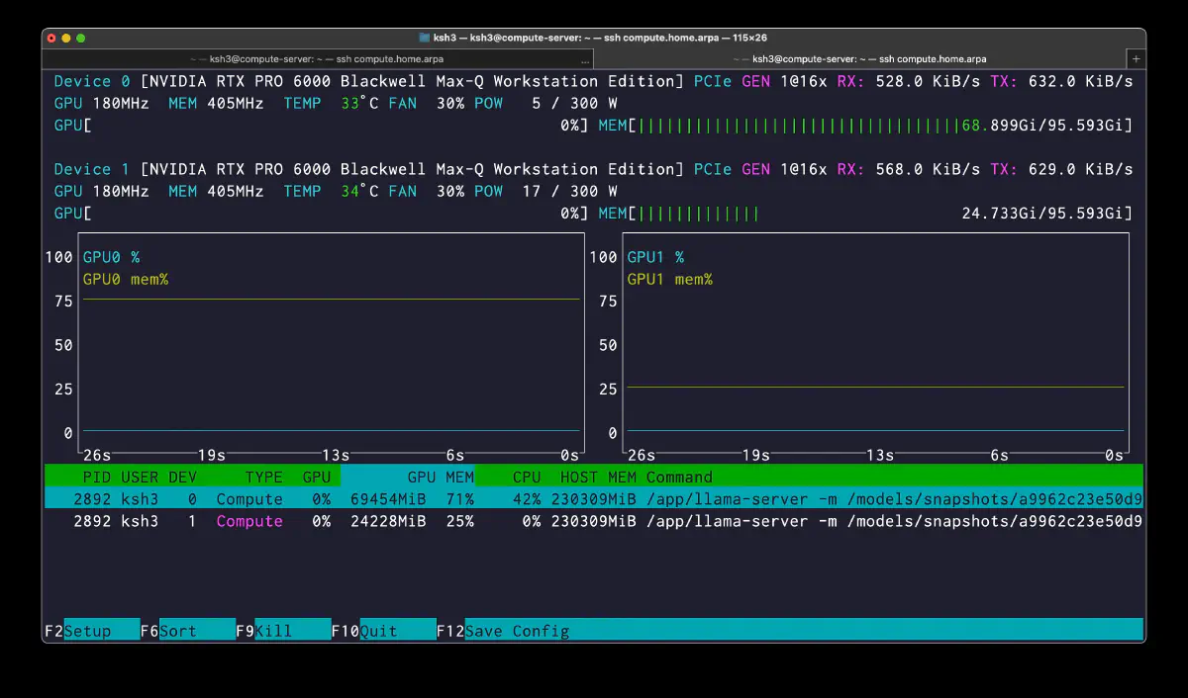
Task: Zoom the terminal window with green button
Action: tap(81, 38)
